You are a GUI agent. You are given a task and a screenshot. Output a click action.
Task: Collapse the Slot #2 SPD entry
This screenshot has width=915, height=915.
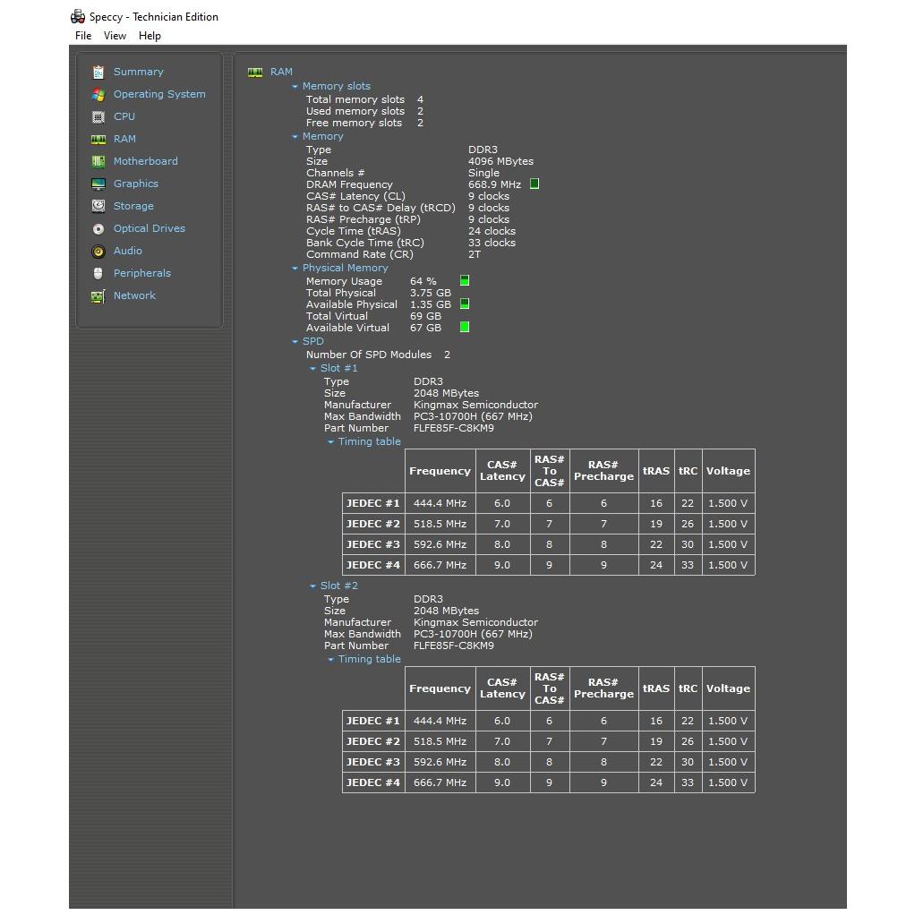click(312, 586)
